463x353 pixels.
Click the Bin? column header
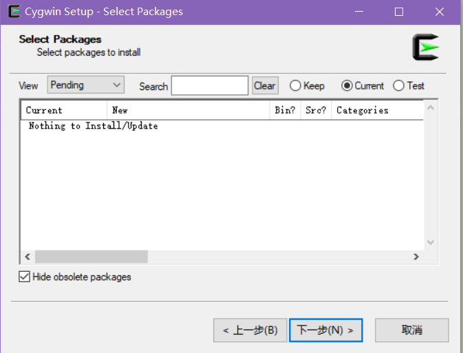[x=285, y=110]
